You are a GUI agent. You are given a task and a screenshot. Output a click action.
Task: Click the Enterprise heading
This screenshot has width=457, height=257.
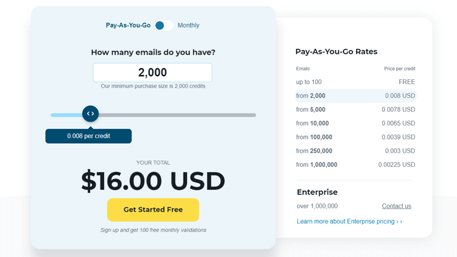(317, 192)
